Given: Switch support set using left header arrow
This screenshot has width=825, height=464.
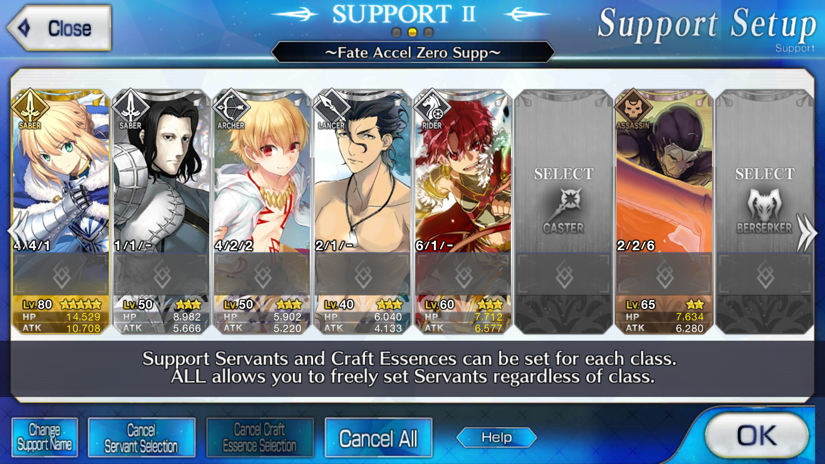Looking at the screenshot, I should point(295,15).
